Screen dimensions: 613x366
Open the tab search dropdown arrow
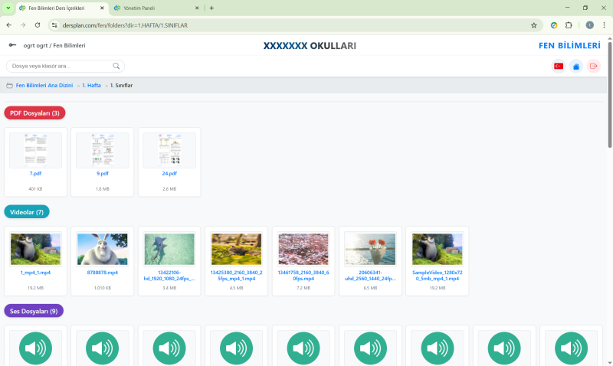tap(8, 8)
